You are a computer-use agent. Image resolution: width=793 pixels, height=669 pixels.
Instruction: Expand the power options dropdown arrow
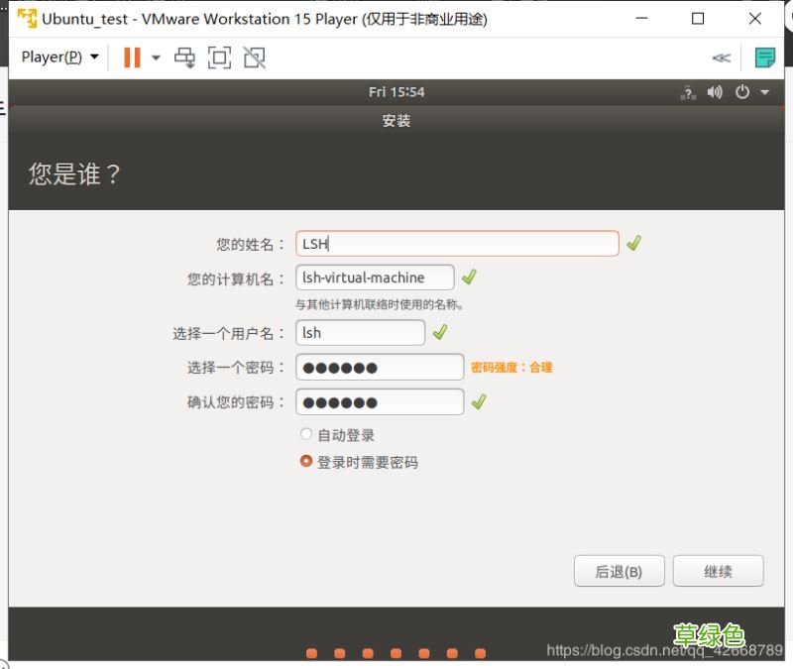[x=157, y=57]
